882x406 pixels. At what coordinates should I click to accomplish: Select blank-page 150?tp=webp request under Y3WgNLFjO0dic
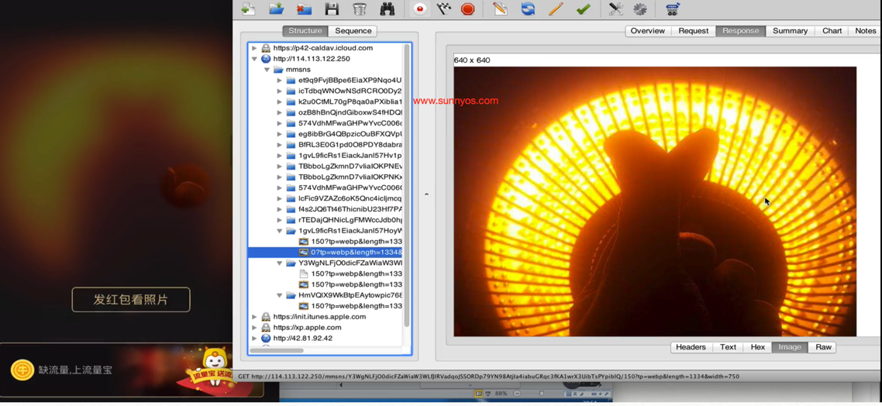[x=357, y=274]
